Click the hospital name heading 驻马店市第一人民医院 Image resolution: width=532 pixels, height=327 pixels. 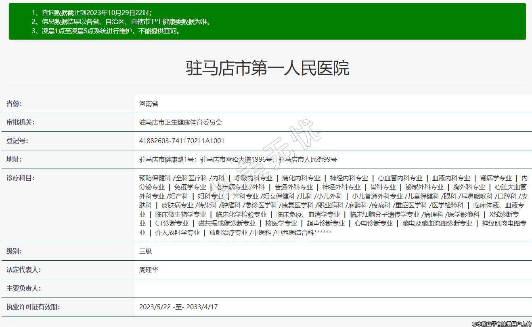[x=267, y=68]
